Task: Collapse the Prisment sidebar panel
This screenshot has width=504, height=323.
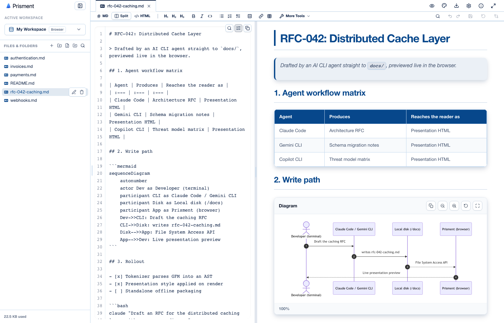Action: tap(80, 6)
